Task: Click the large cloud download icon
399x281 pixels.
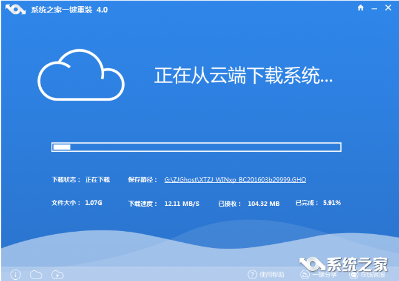Action: (81, 75)
